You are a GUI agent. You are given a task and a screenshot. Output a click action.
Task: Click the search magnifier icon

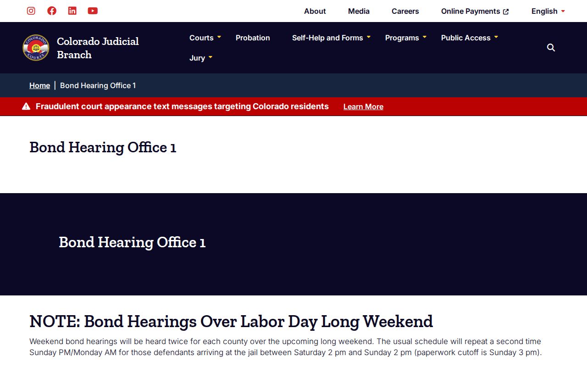551,48
